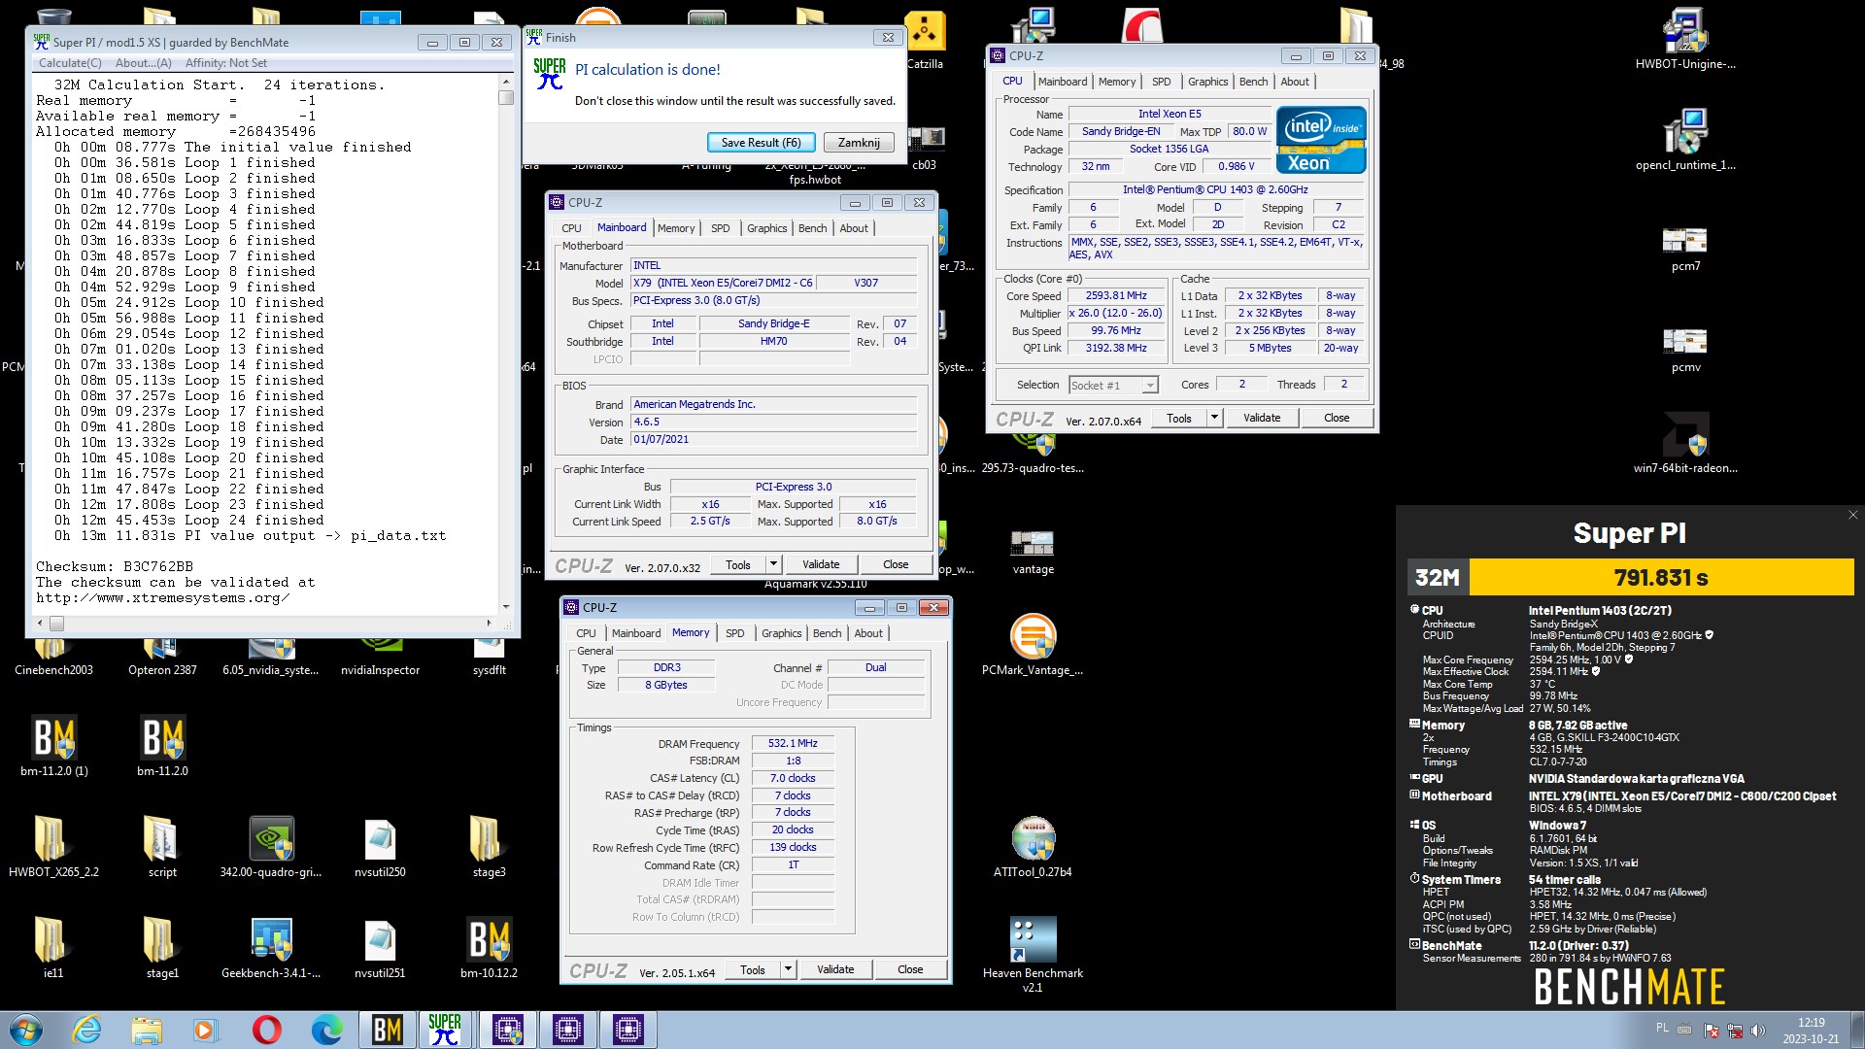1865x1049 pixels.
Task: Click the Windows Start button
Action: pos(26,1030)
